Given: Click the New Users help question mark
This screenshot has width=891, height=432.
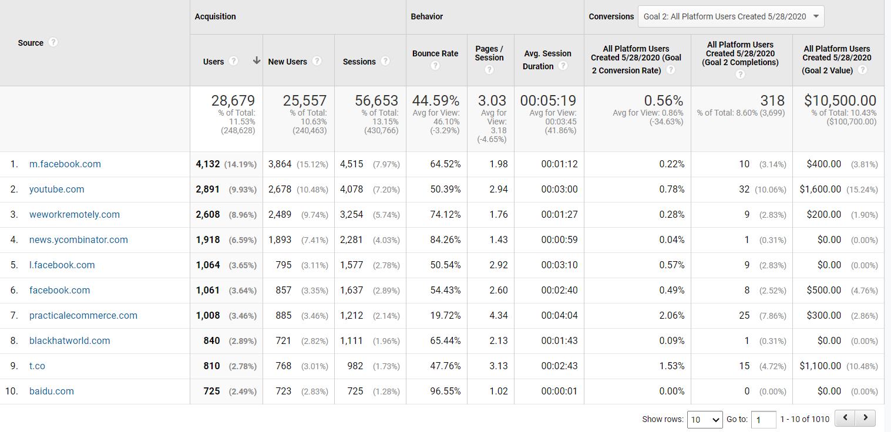Looking at the screenshot, I should pyautogui.click(x=317, y=62).
